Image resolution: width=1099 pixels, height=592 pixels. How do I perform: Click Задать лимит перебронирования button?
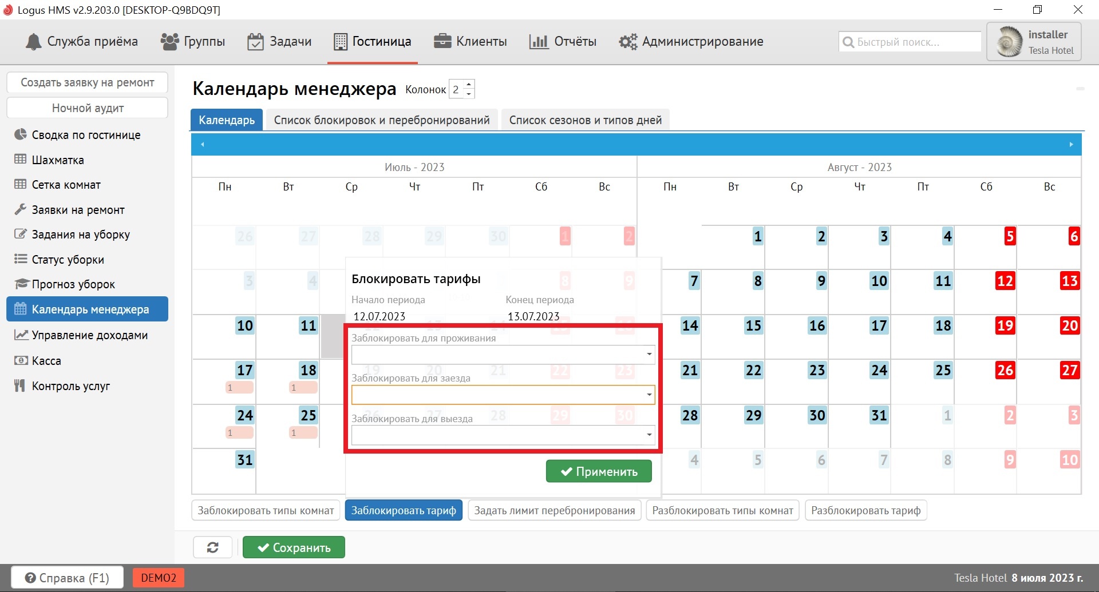[x=555, y=510]
